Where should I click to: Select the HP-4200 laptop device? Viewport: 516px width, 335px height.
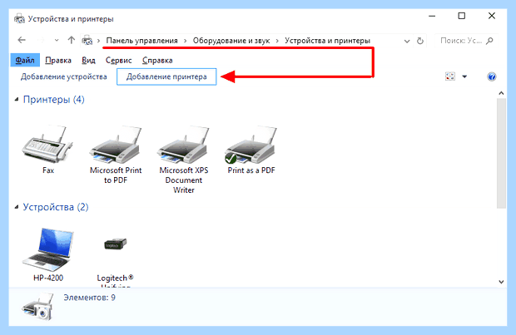[x=48, y=250]
